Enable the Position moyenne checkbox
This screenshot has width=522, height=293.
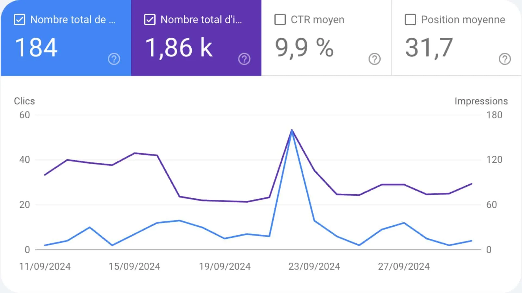(410, 20)
